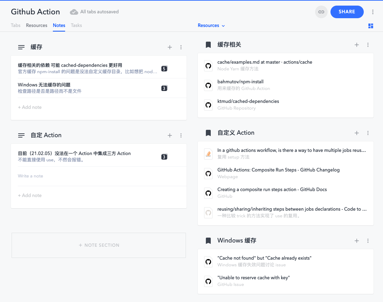Open GitHub Actions: Composite Run Steps link
Screen dimensions: 383x302
pyautogui.click(x=278, y=170)
